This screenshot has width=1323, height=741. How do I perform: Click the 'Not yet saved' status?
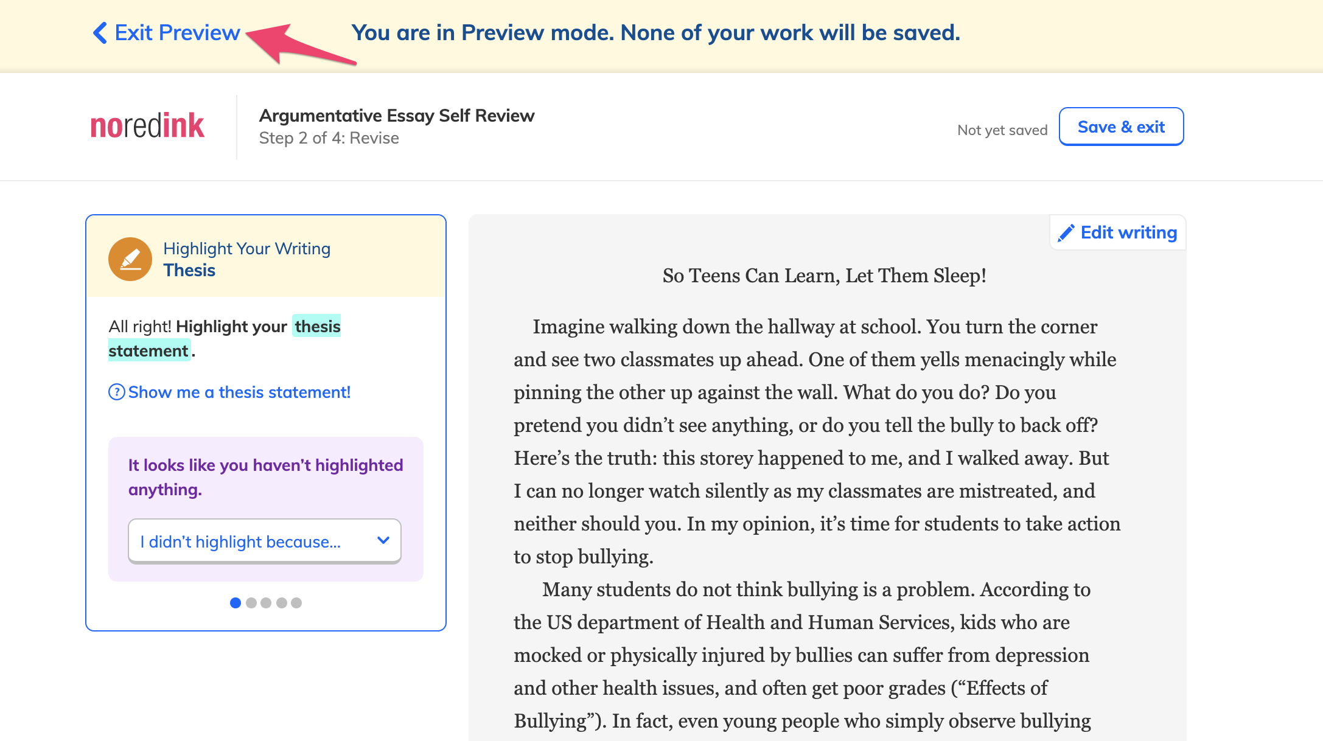click(1002, 130)
